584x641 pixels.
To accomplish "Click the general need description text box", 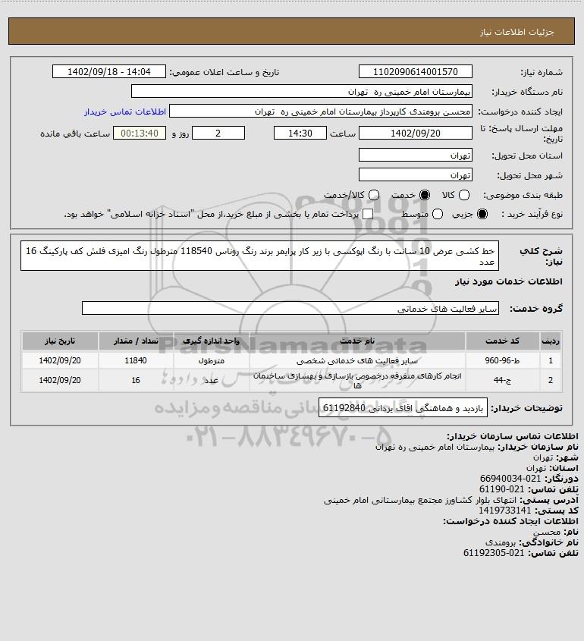I will click(259, 256).
